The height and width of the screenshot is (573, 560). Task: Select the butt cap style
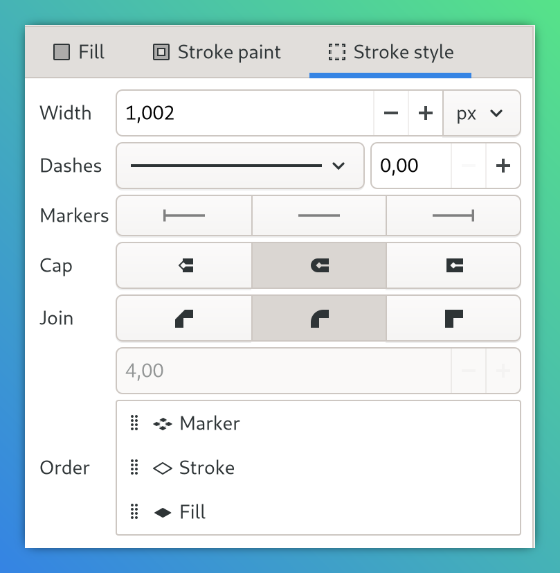(183, 265)
